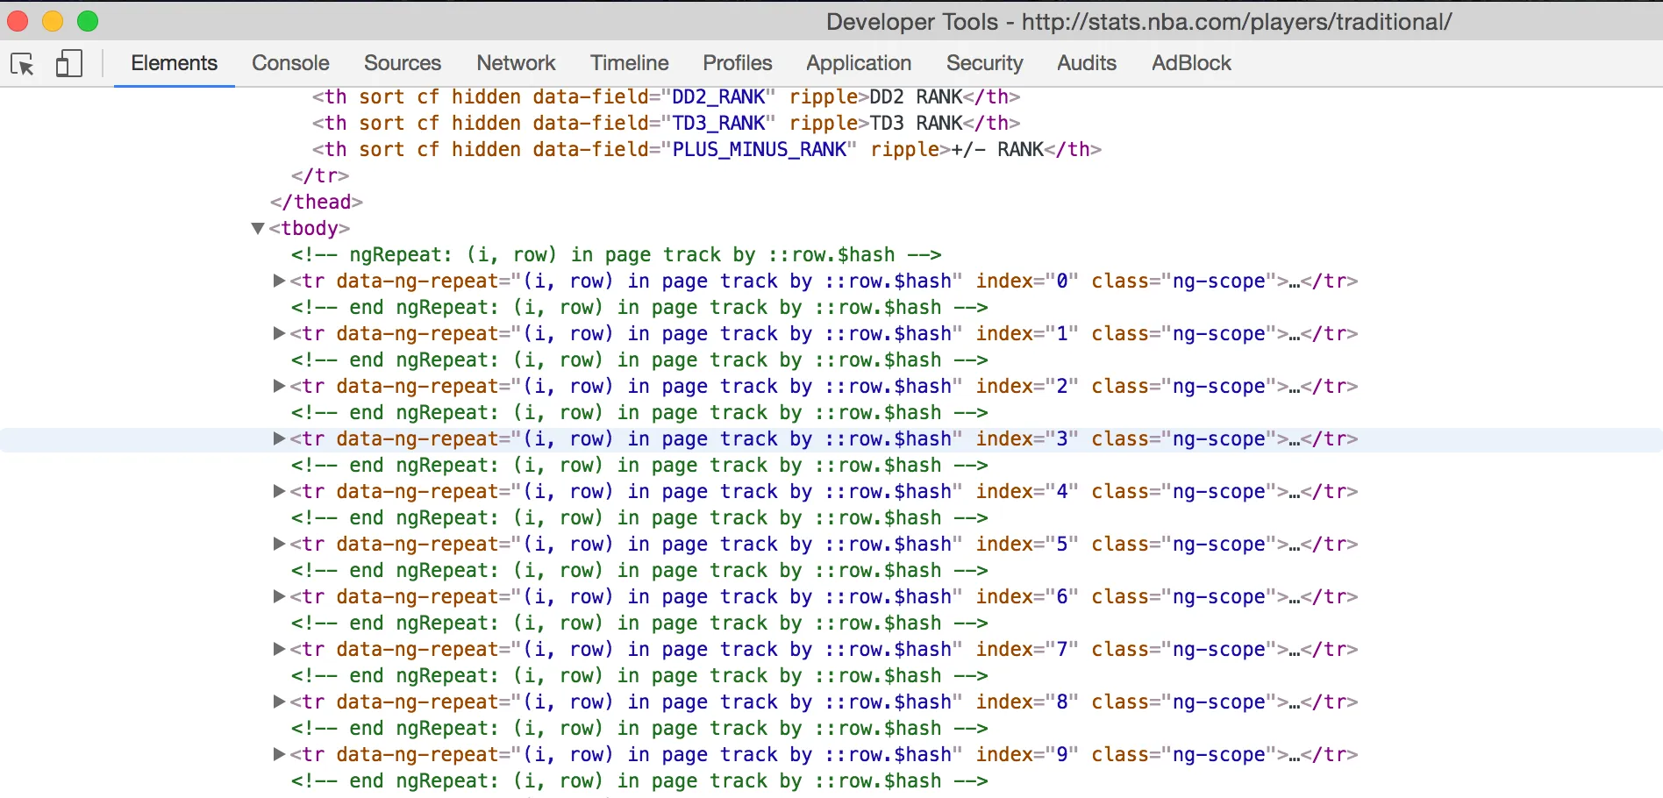Expand the tr row with index 9

(x=279, y=754)
